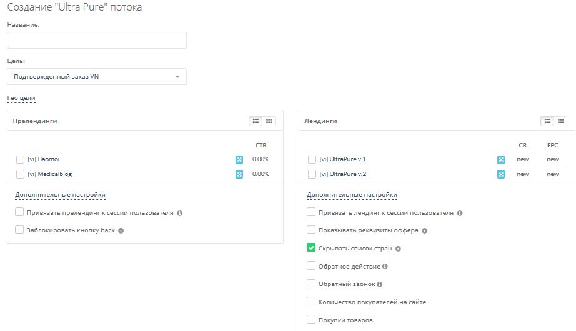Show info for Показывать реквизиты оффера

(424, 230)
